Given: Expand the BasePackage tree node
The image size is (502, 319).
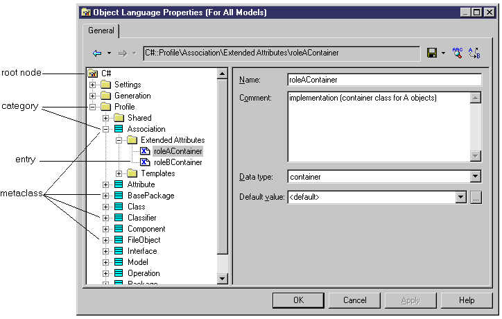Looking at the screenshot, I should [x=105, y=196].
